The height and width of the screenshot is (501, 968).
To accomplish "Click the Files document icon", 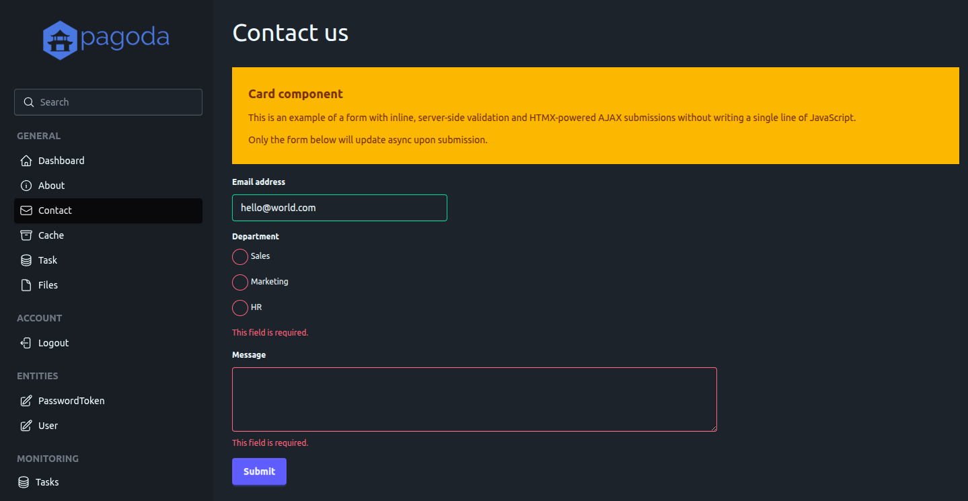I will pyautogui.click(x=26, y=284).
